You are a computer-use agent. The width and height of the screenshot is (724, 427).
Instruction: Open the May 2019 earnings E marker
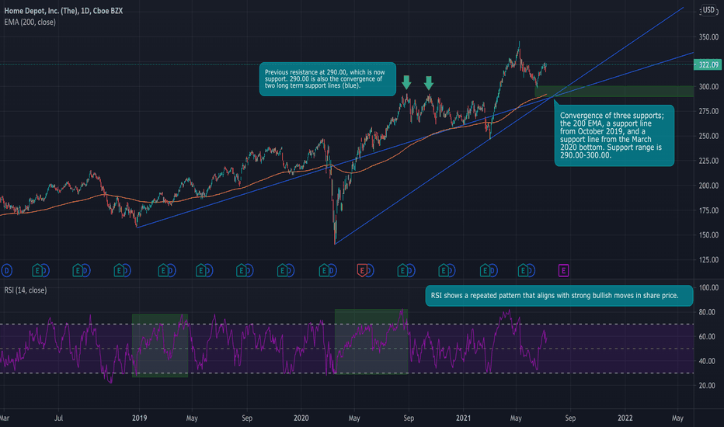pos(201,270)
